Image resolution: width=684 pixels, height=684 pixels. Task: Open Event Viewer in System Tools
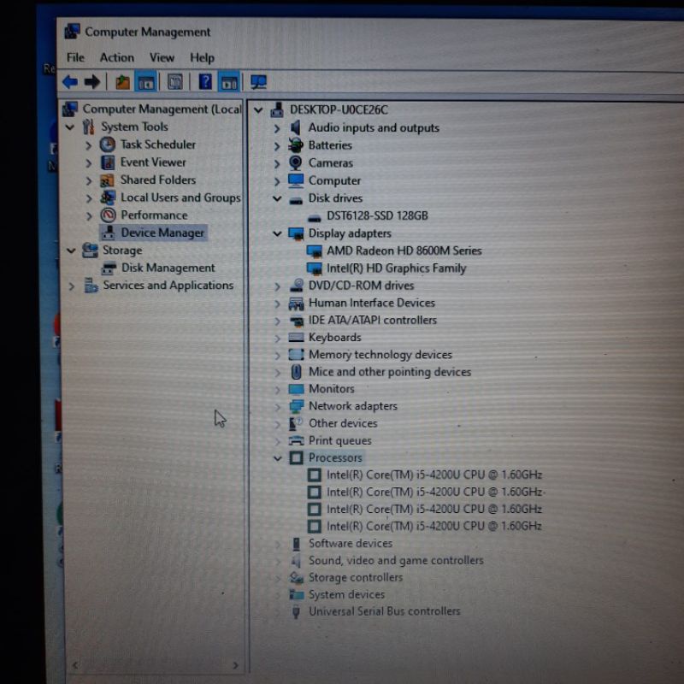(x=153, y=162)
